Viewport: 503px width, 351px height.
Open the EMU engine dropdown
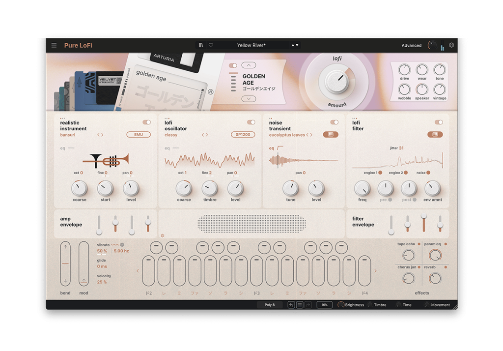(139, 134)
